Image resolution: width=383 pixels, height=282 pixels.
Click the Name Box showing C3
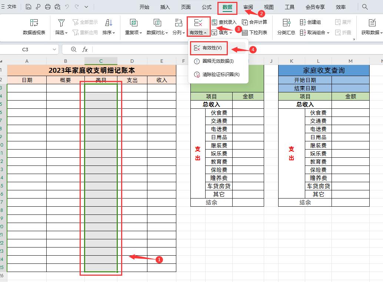click(26, 49)
